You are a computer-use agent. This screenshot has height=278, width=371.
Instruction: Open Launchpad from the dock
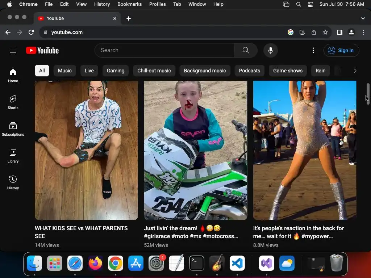point(55,263)
